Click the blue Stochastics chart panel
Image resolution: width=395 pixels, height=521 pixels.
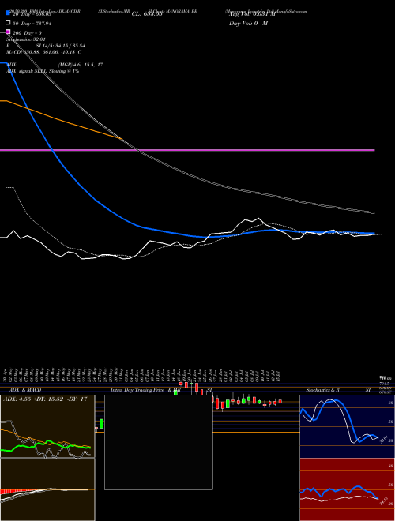pyautogui.click(x=347, y=426)
